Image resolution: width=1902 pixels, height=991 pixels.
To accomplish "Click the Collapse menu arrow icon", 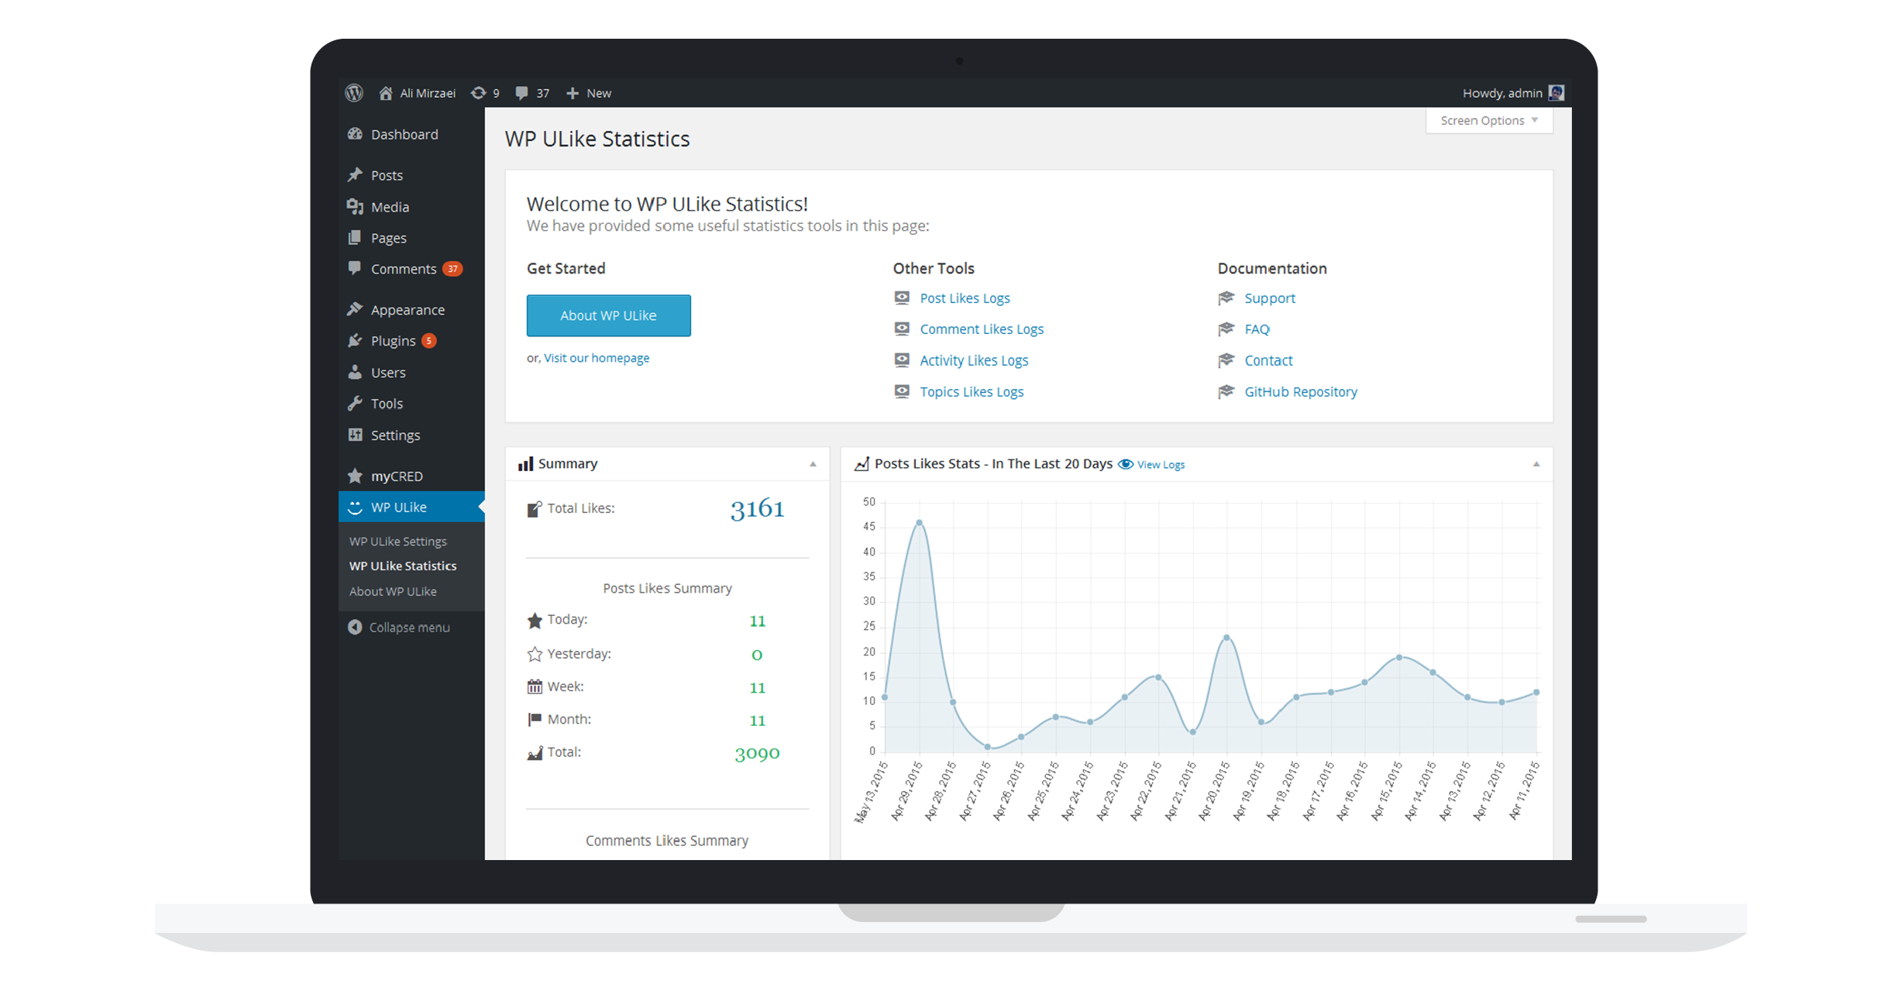I will pyautogui.click(x=355, y=627).
